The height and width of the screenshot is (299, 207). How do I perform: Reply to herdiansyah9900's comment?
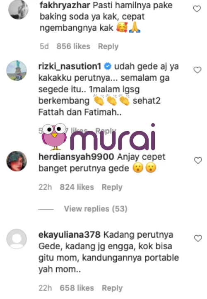(x=112, y=187)
